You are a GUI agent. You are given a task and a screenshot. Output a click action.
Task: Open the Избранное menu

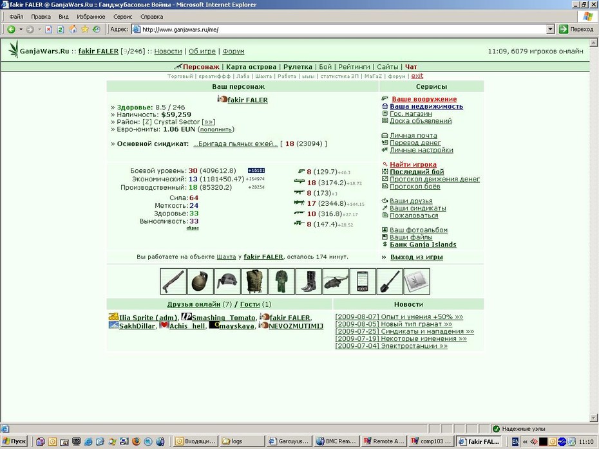(x=91, y=17)
